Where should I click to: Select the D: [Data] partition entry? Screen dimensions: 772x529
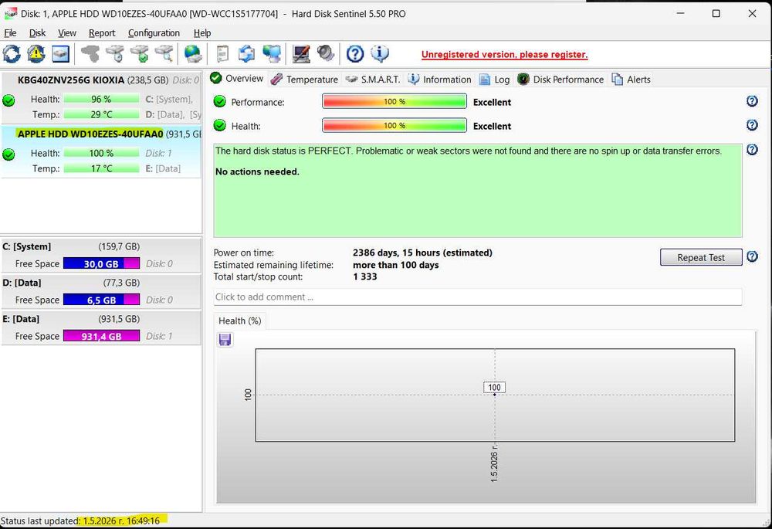click(101, 291)
